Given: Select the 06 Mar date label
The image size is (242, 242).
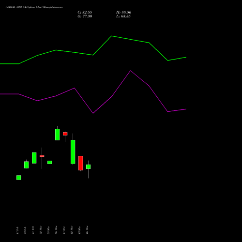Looking at the screenshot, I should 56,230.
